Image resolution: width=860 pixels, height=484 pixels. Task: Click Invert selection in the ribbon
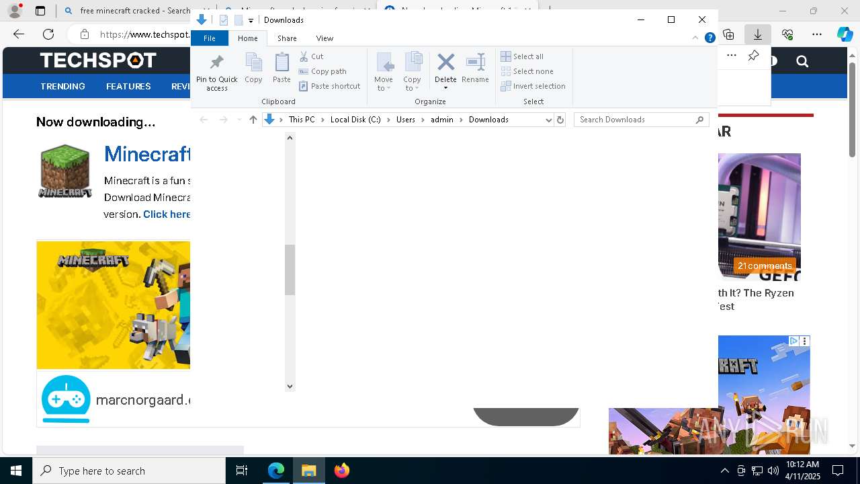[x=533, y=86]
